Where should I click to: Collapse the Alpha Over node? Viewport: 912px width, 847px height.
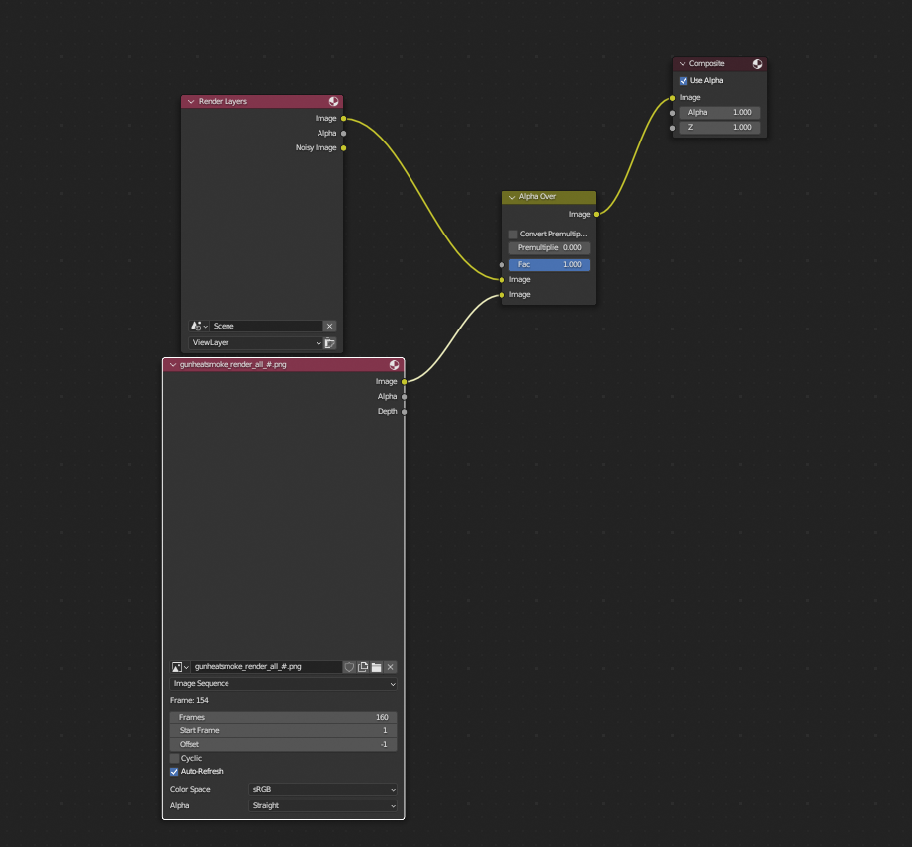point(512,197)
